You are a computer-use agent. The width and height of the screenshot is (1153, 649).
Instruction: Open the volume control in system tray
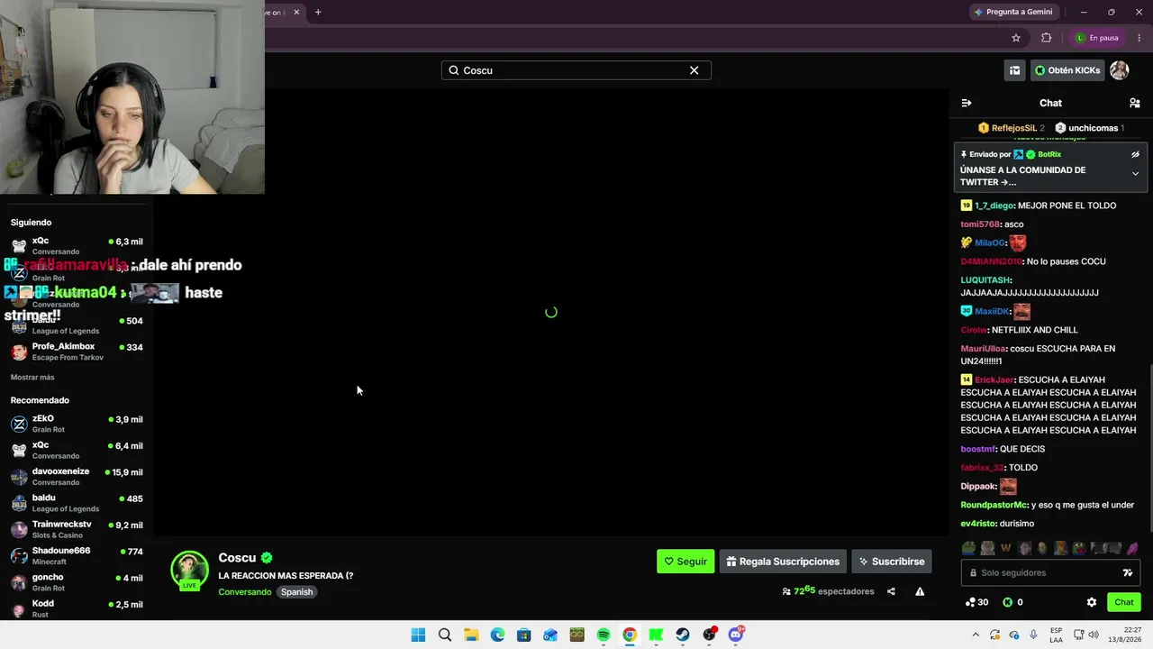1094,635
